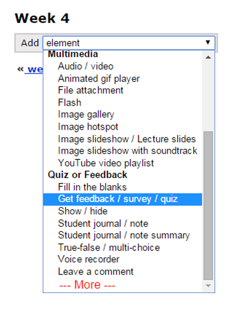This screenshot has height=314, width=237.
Task: Open the Add element dropdown arrow
Action: click(208, 42)
